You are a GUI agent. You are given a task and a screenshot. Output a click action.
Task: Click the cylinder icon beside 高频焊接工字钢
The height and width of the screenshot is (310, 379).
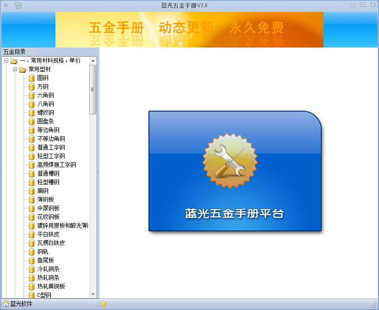click(32, 165)
